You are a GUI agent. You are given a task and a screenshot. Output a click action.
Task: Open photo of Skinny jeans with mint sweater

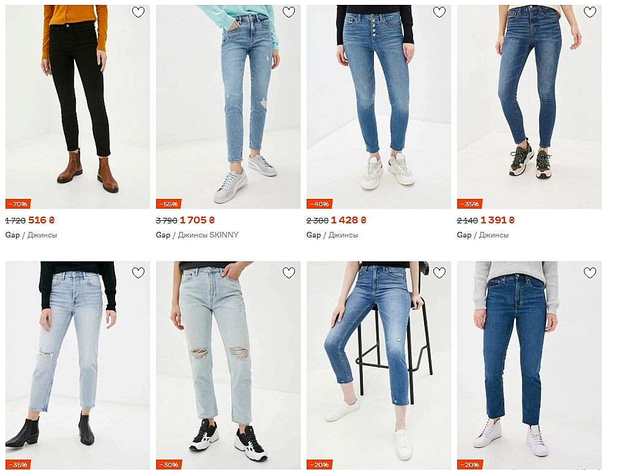(x=228, y=106)
